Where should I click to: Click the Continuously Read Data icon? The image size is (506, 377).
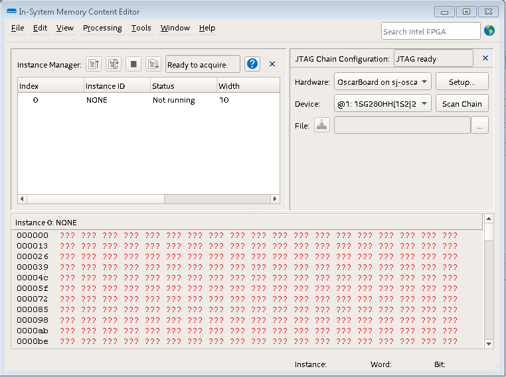pos(114,64)
